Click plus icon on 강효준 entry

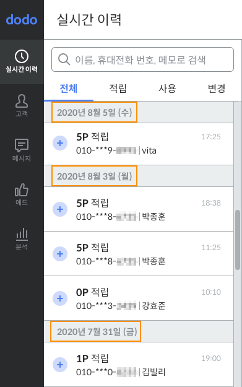click(60, 298)
